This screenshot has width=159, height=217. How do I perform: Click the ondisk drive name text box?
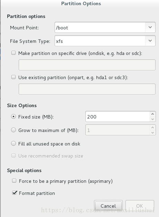pos(87,65)
